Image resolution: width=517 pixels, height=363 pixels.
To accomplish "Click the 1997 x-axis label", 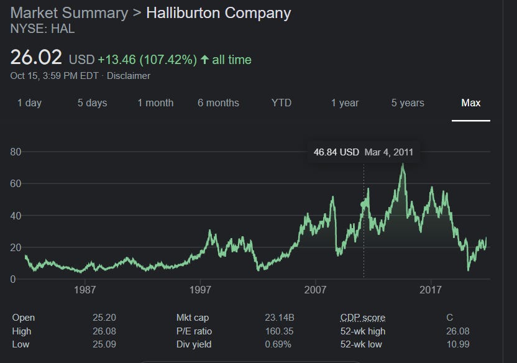I will (200, 290).
